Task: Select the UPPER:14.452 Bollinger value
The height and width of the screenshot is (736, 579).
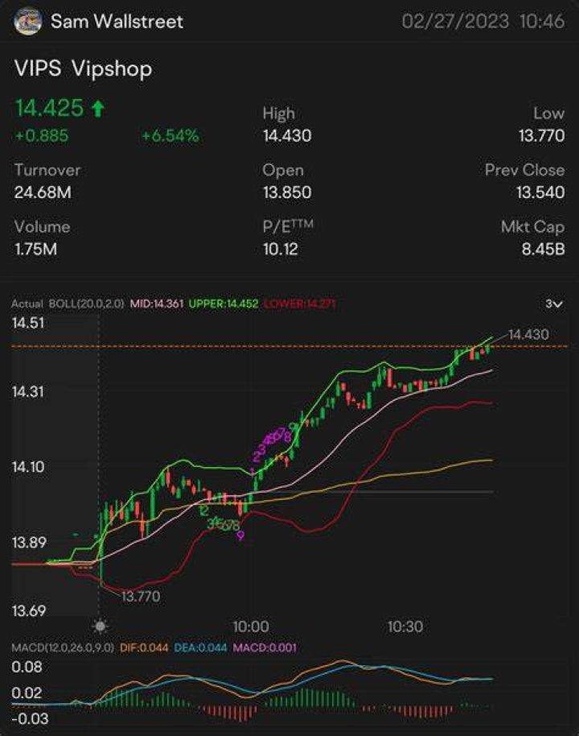Action: [224, 304]
